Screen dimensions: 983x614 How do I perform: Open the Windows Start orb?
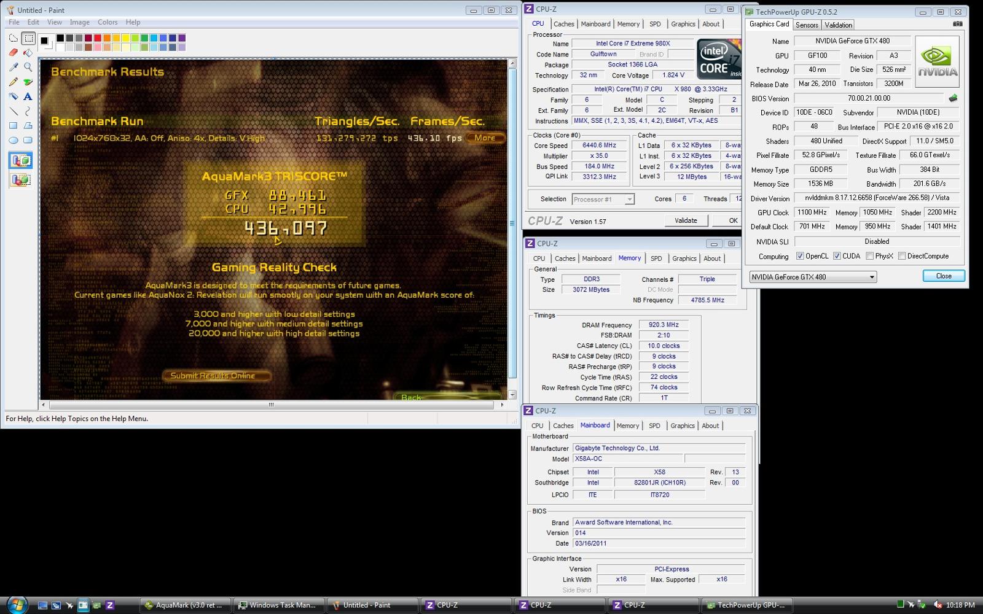tap(17, 605)
